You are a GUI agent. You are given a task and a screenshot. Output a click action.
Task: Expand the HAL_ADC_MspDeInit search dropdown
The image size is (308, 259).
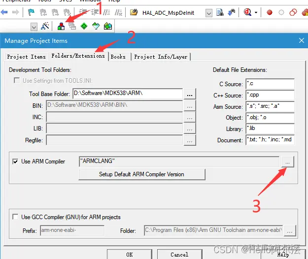[209, 13]
